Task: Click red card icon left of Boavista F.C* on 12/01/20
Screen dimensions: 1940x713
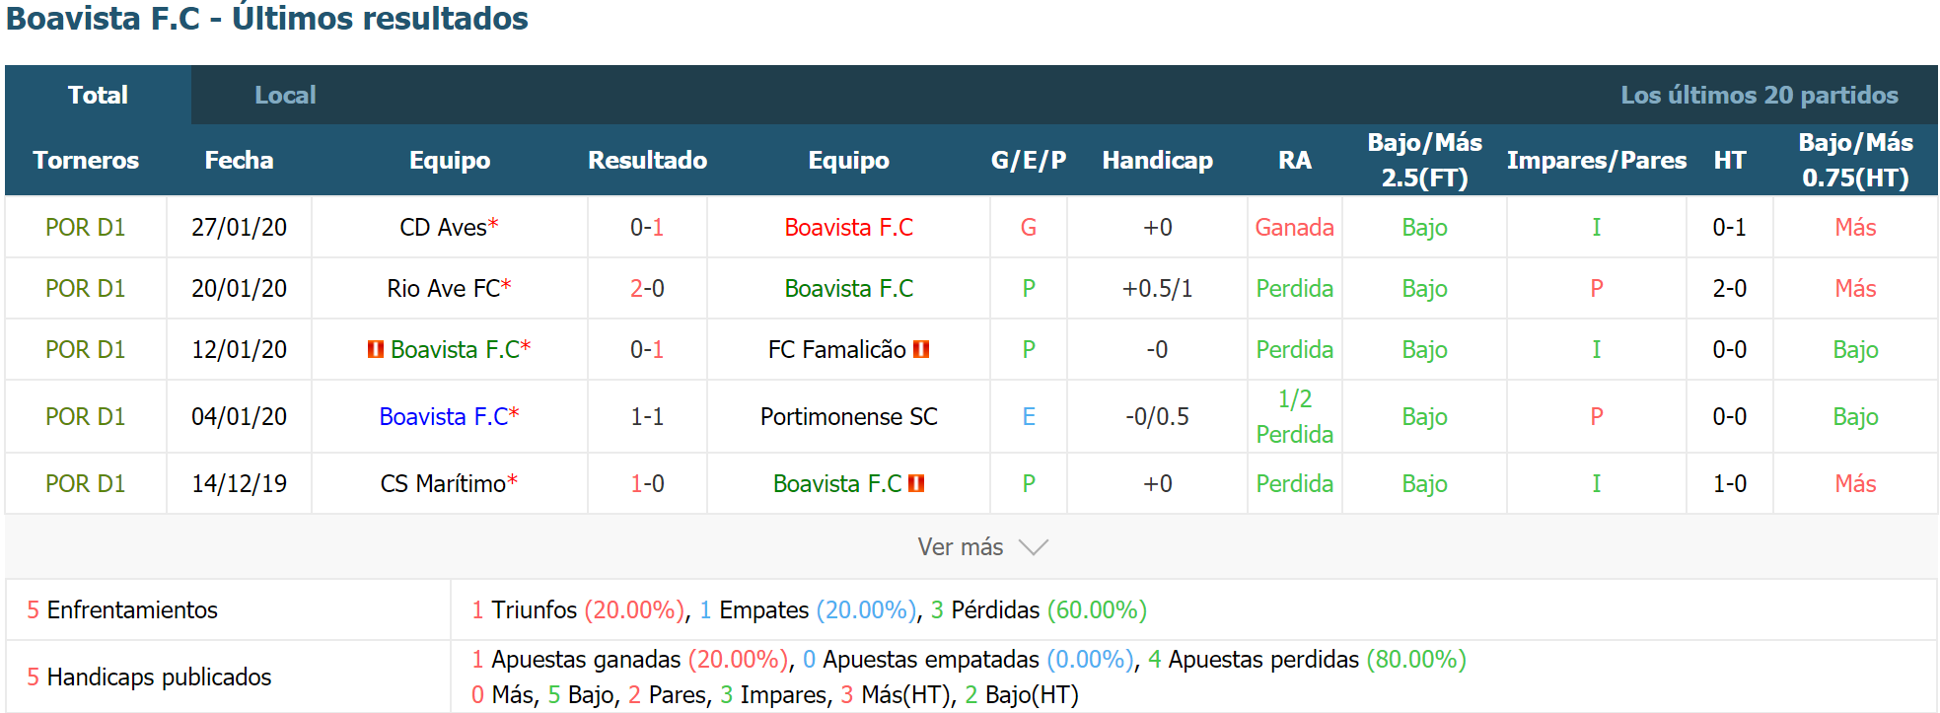Action: [376, 349]
